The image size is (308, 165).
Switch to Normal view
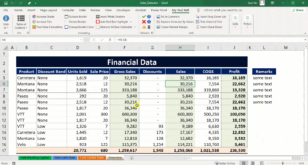[x=244, y=163]
